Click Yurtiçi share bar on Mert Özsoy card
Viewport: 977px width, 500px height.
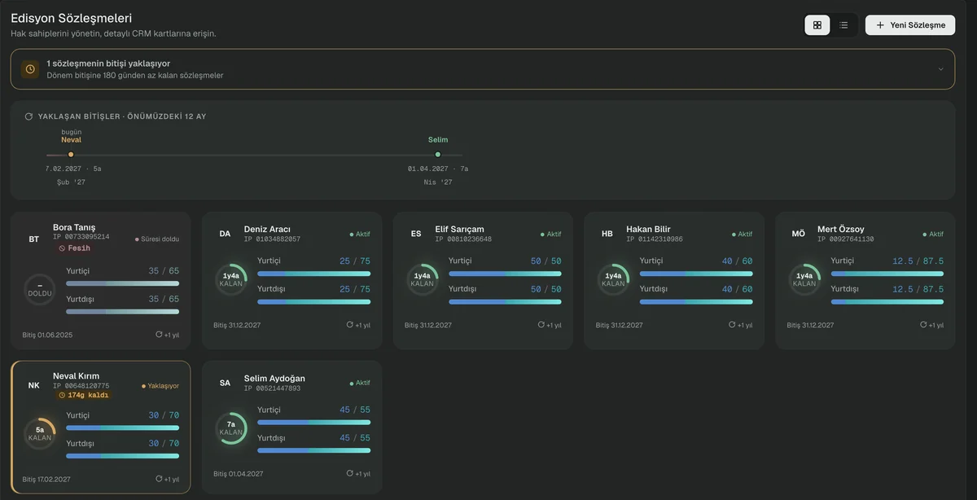887,274
